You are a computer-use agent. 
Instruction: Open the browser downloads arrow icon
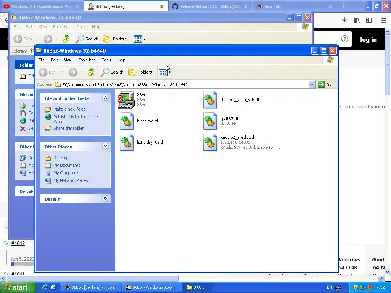pyautogui.click(x=344, y=20)
